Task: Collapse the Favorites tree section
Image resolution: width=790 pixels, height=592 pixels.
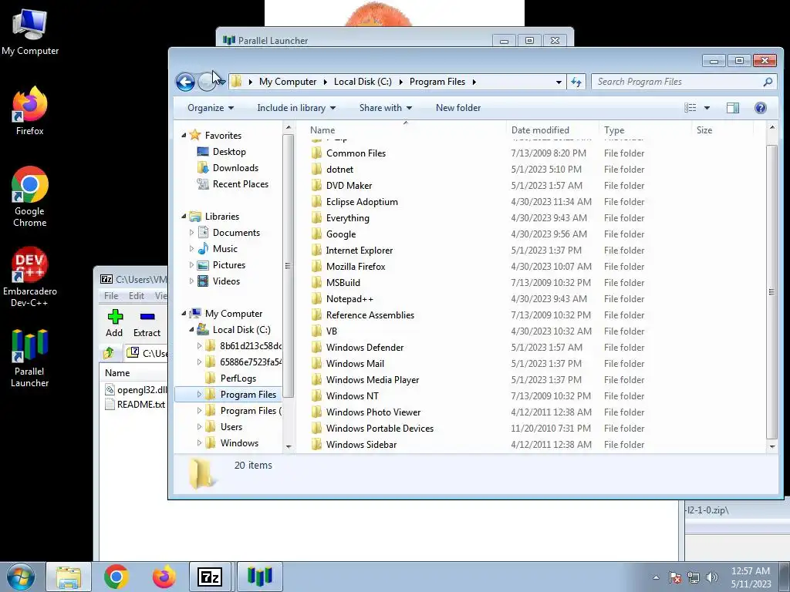Action: [x=184, y=136]
